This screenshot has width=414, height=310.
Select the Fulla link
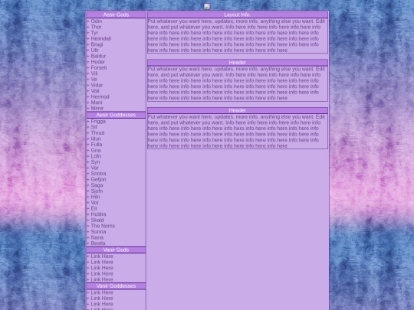tap(97, 145)
